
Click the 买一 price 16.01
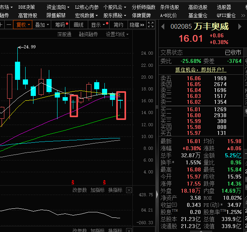coord(194,109)
